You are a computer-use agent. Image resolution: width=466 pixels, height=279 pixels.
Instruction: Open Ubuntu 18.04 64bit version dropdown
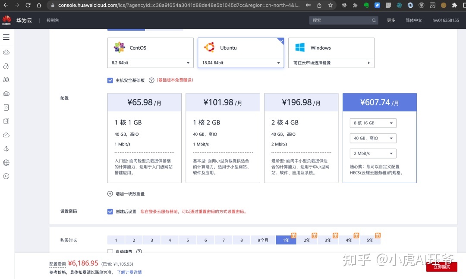point(241,63)
